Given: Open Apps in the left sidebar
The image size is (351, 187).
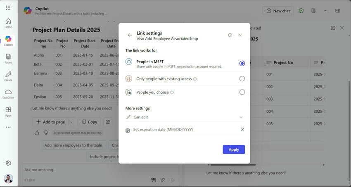Looking at the screenshot, I should pos(8,111).
